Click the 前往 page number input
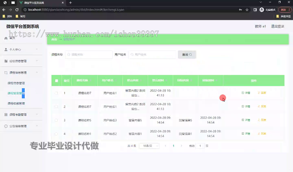 click(x=200, y=146)
